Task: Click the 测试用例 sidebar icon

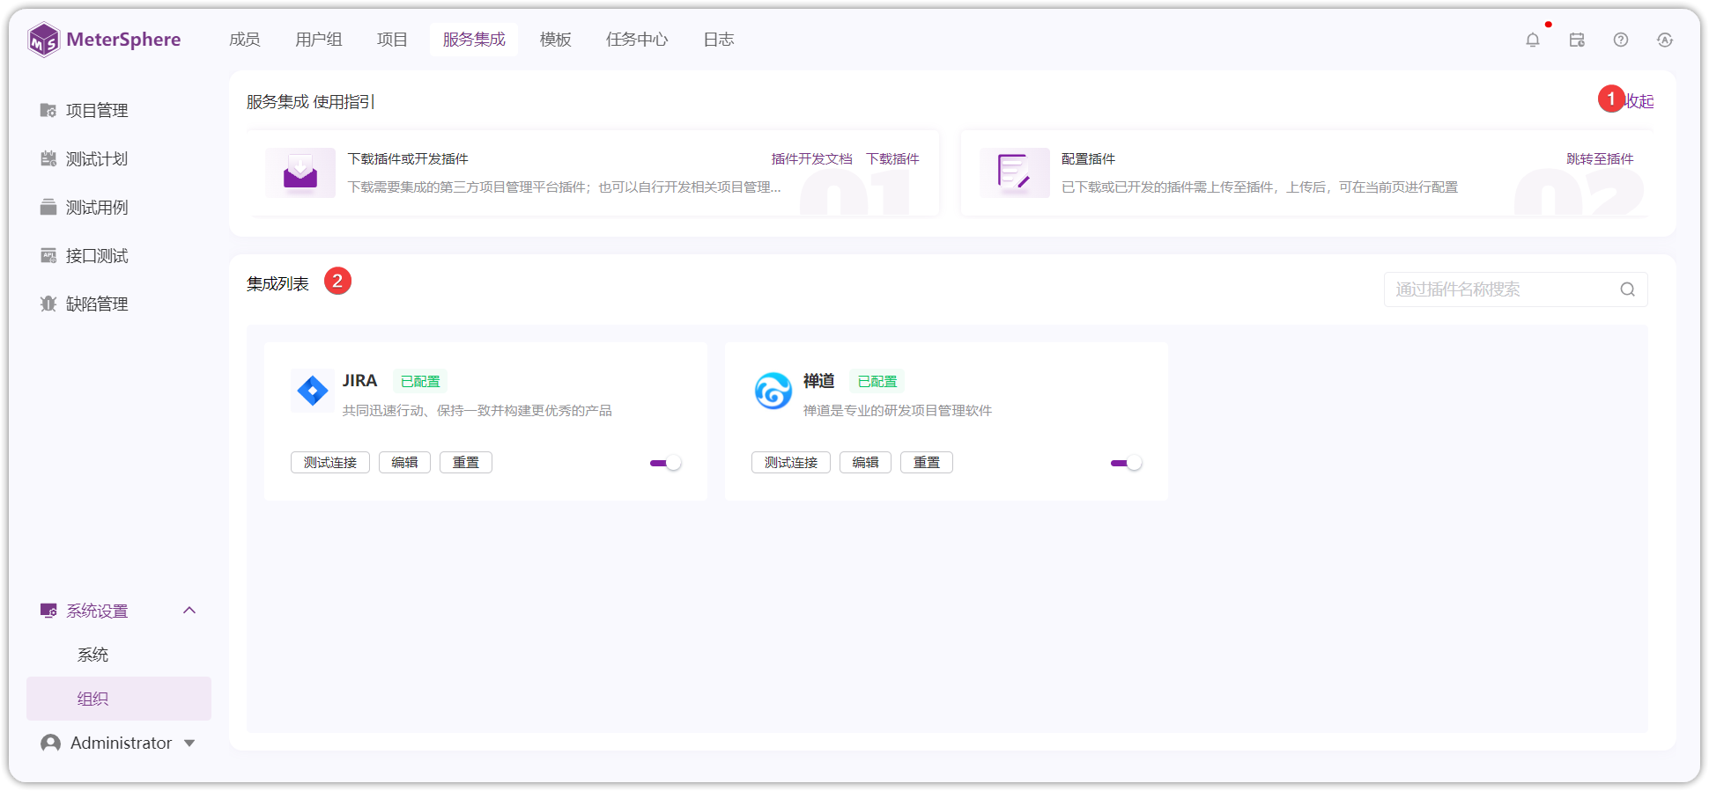Action: [48, 207]
